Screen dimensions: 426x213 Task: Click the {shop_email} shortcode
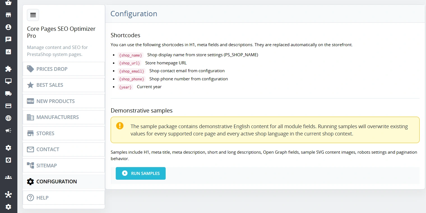point(131,71)
